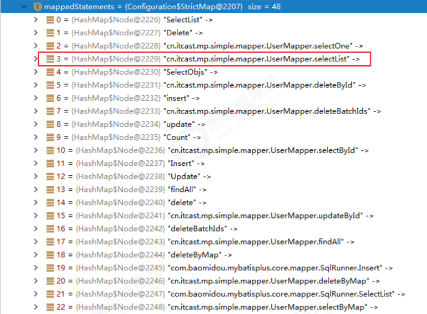The width and height of the screenshot is (427, 314).
Task: Expand entry 1 "Delete"
Action: coord(36,33)
